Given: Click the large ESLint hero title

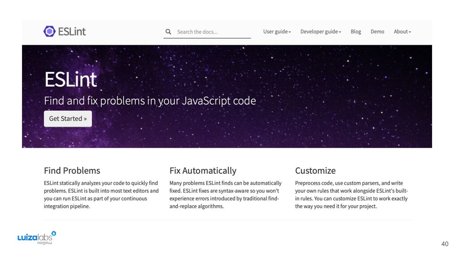Looking at the screenshot, I should (70, 79).
